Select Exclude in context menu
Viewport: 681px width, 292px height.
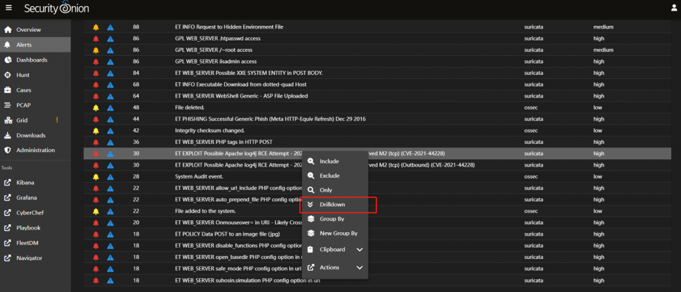coord(335,176)
